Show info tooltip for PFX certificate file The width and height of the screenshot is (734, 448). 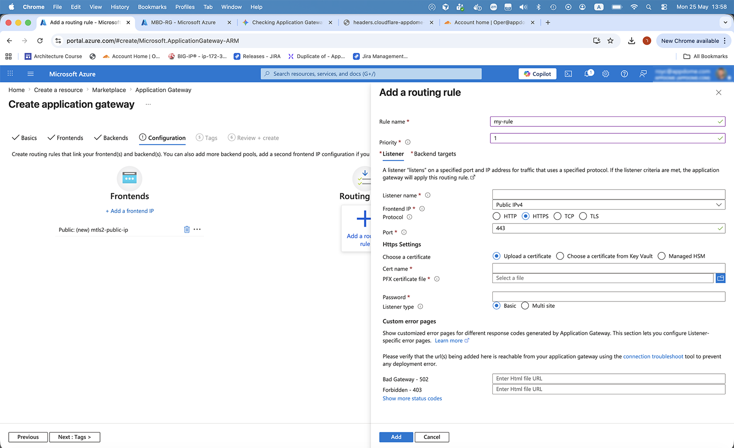(437, 279)
